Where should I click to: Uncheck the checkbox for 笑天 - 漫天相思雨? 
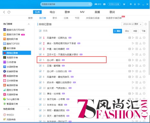pyautogui.click(x=40, y=116)
